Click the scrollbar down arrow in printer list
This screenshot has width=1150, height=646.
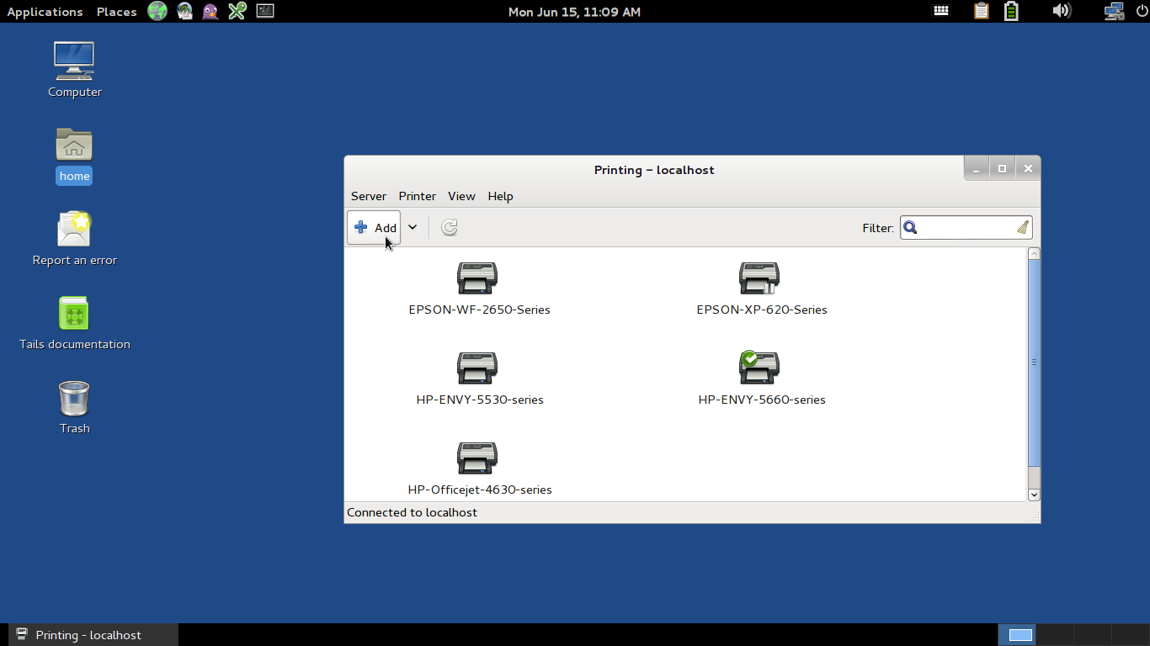pos(1035,495)
